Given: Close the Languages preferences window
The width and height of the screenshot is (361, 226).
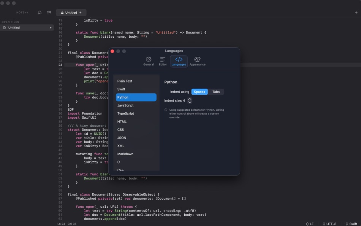Looking at the screenshot, I should click(x=112, y=51).
